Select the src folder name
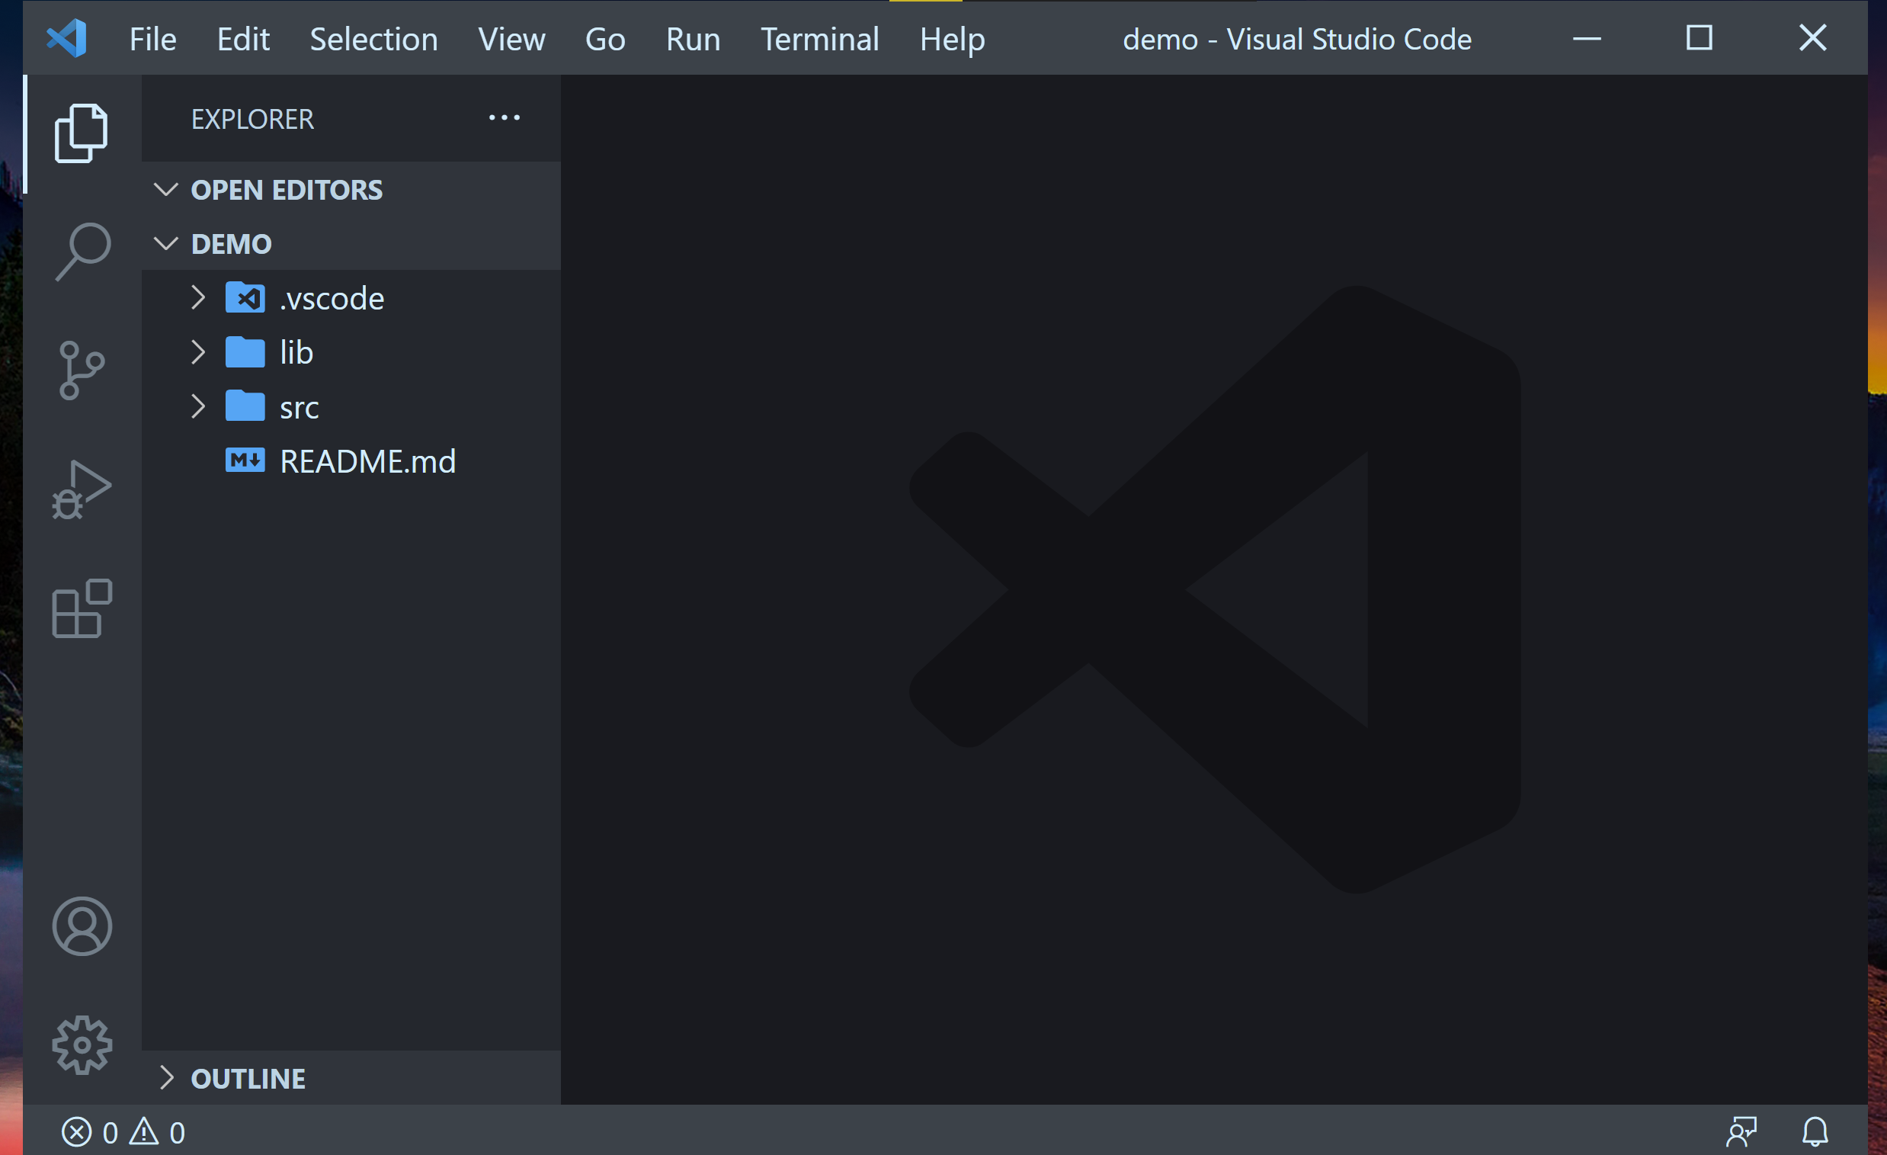Image resolution: width=1887 pixels, height=1155 pixels. [x=300, y=408]
